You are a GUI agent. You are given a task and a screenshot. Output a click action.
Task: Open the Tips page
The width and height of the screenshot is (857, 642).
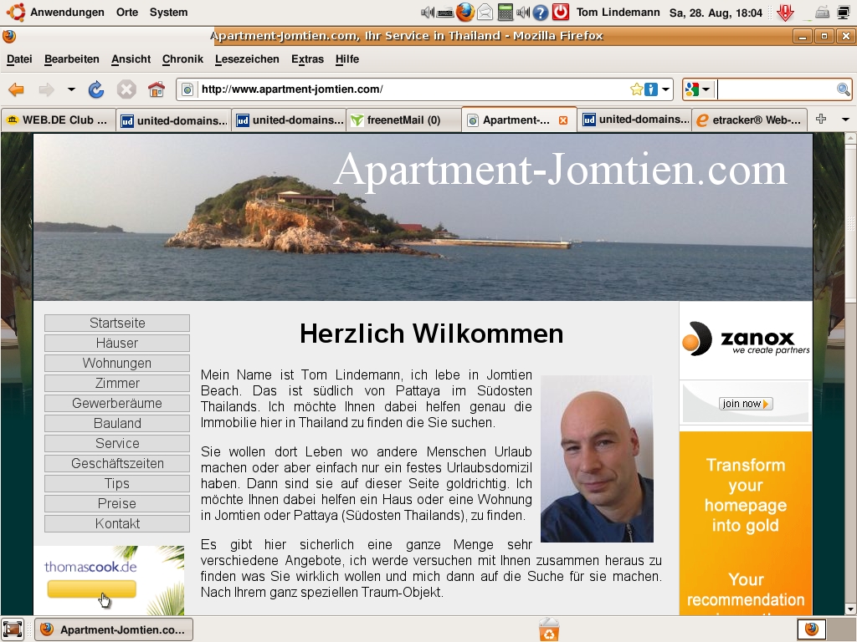pos(117,483)
